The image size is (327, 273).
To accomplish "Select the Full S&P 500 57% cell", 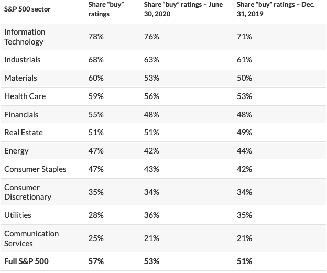I will point(95,261).
